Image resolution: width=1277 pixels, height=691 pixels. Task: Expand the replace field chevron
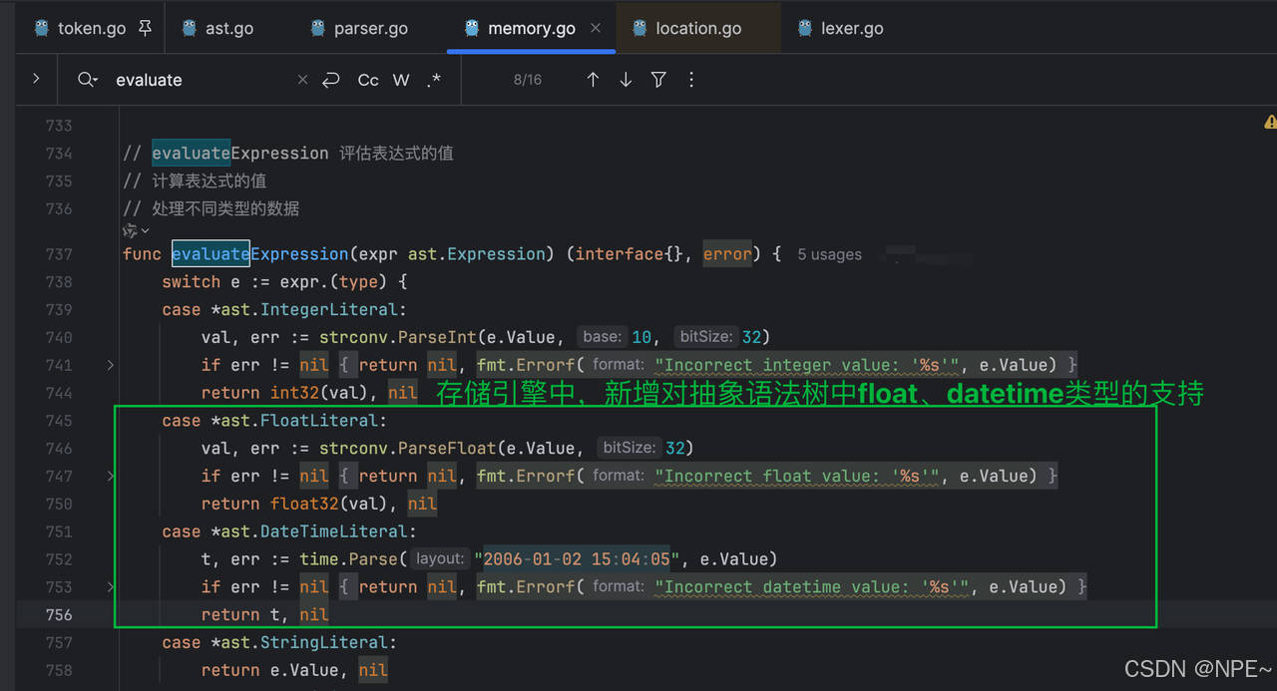(36, 78)
